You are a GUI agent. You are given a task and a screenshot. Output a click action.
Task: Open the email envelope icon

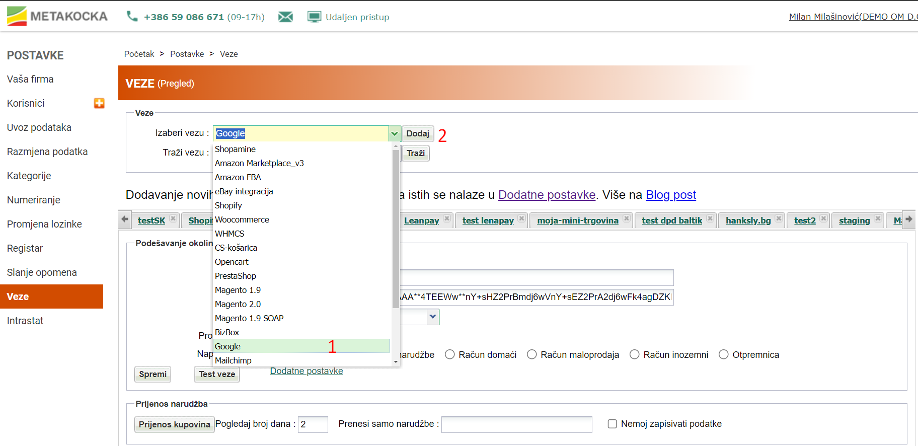(x=285, y=17)
